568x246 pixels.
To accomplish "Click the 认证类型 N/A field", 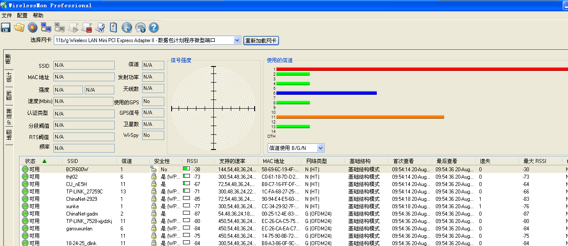I will (83, 113).
